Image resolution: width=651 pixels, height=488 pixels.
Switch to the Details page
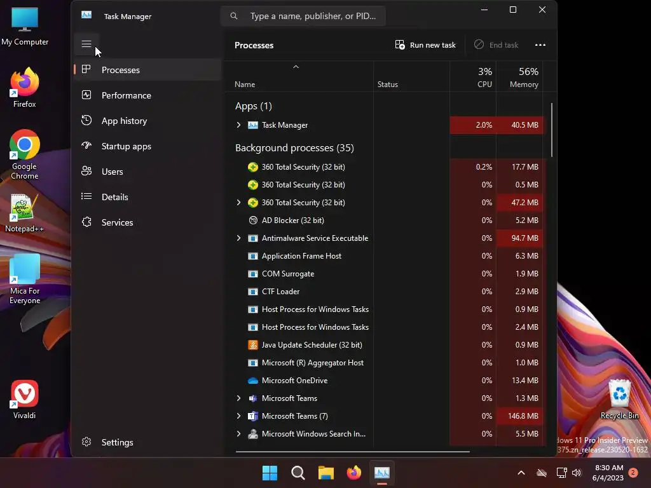coord(147,197)
